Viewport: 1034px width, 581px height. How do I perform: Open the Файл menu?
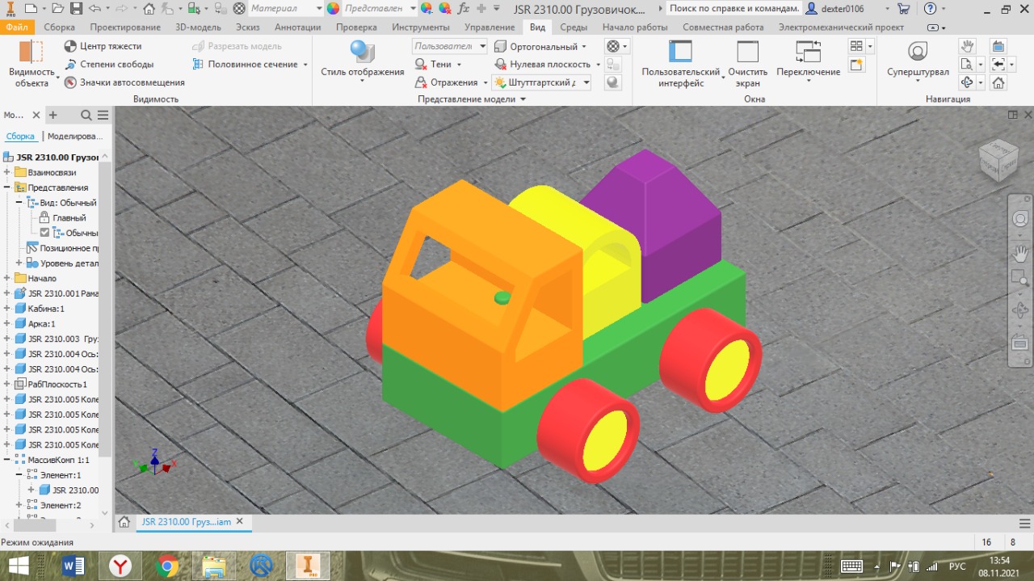pyautogui.click(x=16, y=27)
